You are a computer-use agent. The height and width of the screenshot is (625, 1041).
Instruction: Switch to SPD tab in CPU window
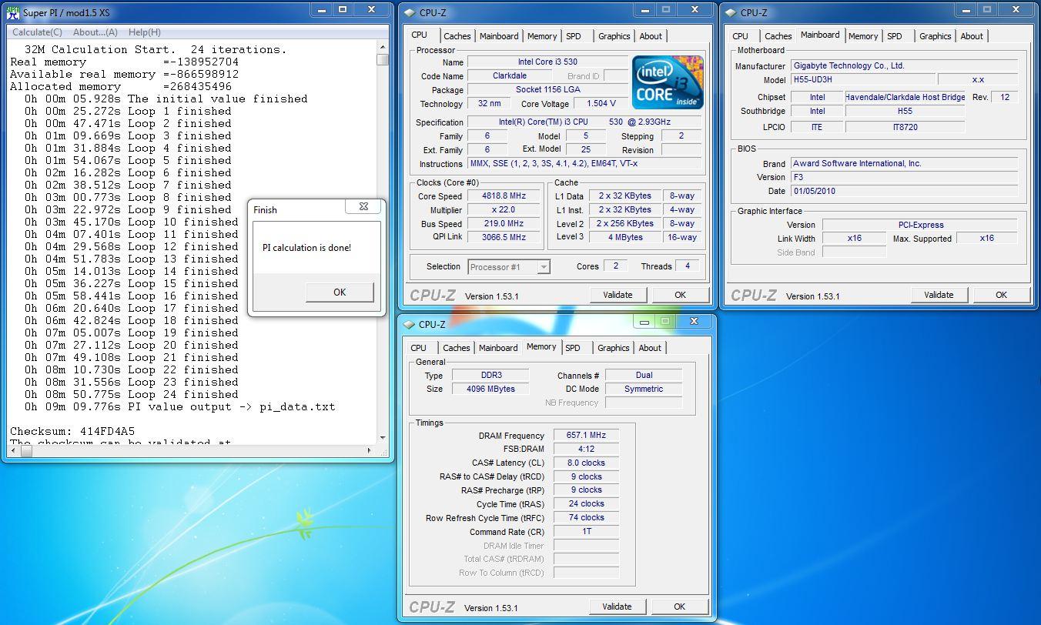click(x=574, y=36)
